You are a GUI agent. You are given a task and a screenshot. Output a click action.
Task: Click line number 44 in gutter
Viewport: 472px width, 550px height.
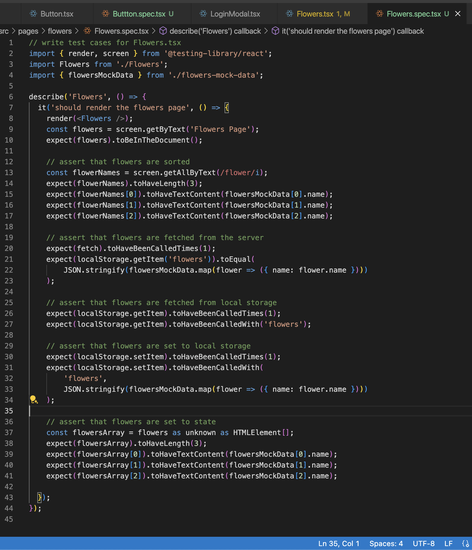click(x=9, y=508)
